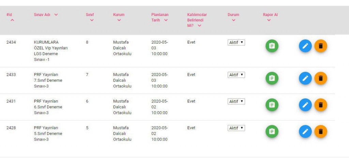
Task: Delete exam 2428 with trash icon
Action: click(321, 132)
